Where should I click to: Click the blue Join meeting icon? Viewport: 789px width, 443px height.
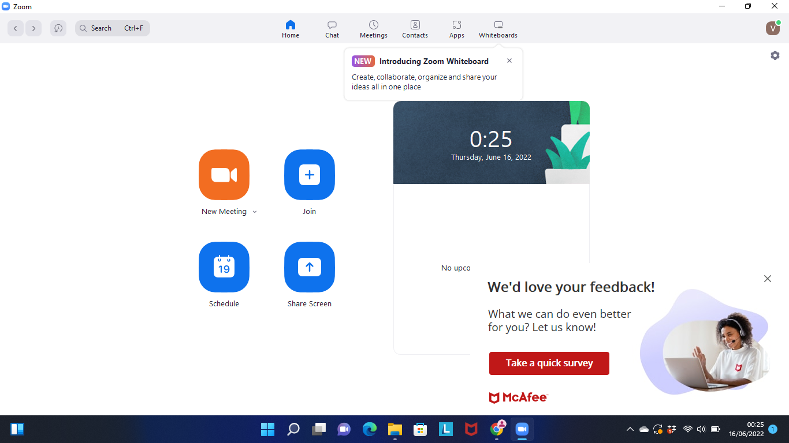[x=310, y=175]
